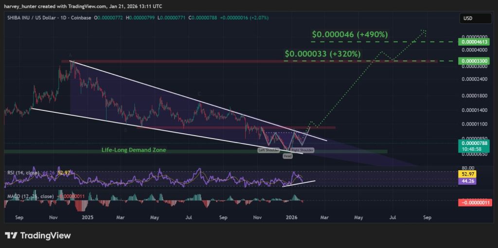
Task: Click the Life-Long Demand Zone text annotation
Action: [x=133, y=150]
